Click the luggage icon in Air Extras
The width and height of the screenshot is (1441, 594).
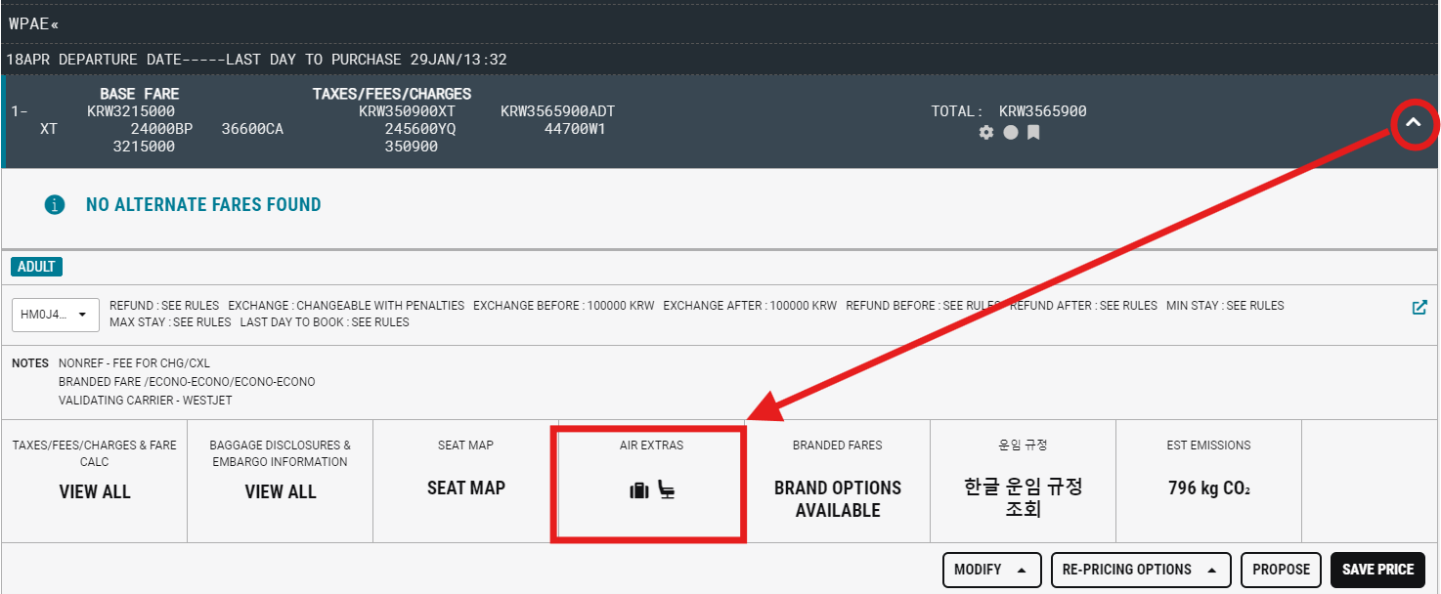(639, 490)
